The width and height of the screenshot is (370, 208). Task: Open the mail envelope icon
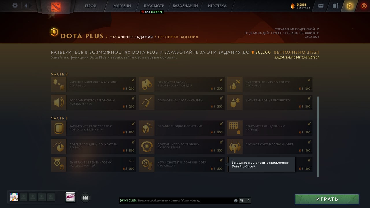(321, 5)
